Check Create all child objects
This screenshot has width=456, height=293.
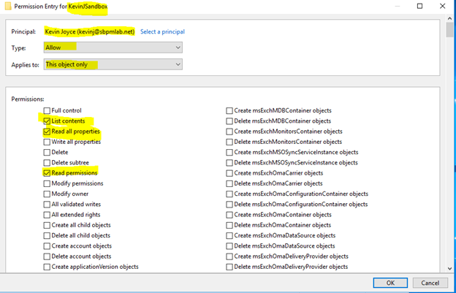(x=47, y=225)
